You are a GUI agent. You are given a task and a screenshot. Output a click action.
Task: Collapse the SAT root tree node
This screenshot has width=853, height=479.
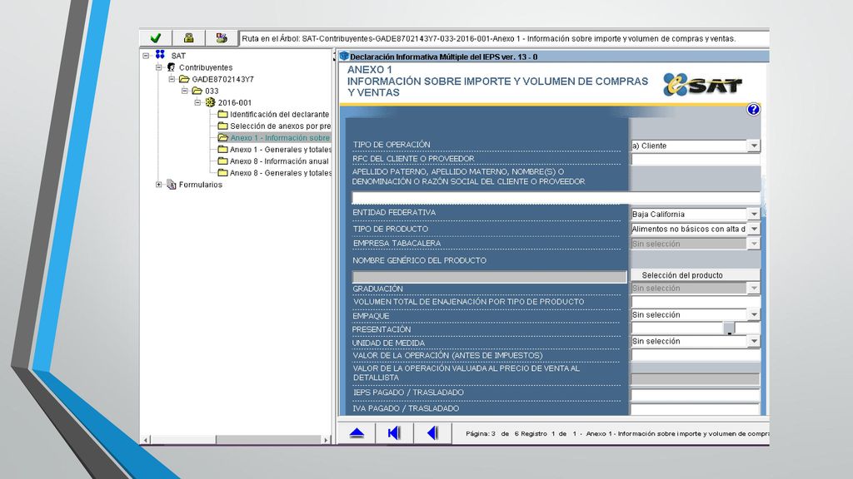146,56
